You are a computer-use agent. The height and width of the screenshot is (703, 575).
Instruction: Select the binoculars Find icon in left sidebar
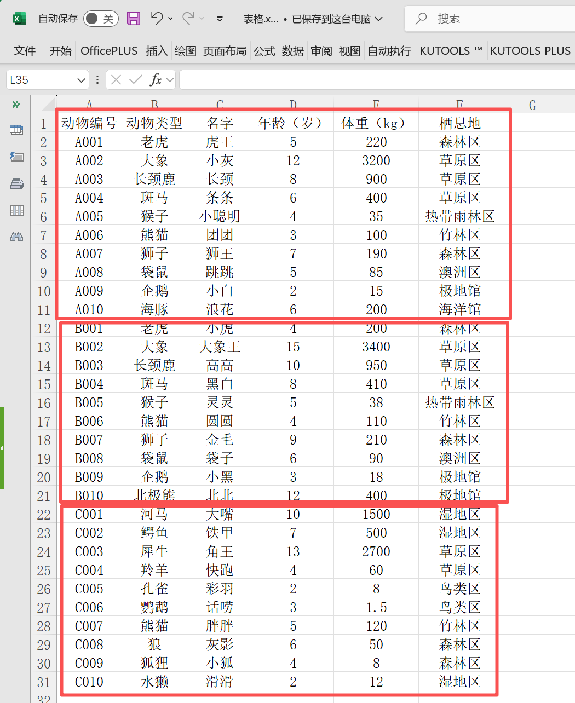tap(16, 235)
